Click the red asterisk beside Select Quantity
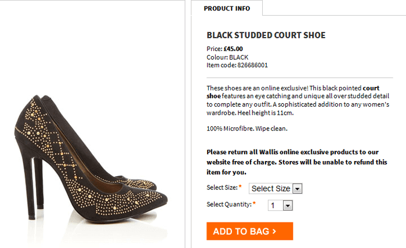Image resolution: width=406 pixels, height=248 pixels. coord(254,204)
